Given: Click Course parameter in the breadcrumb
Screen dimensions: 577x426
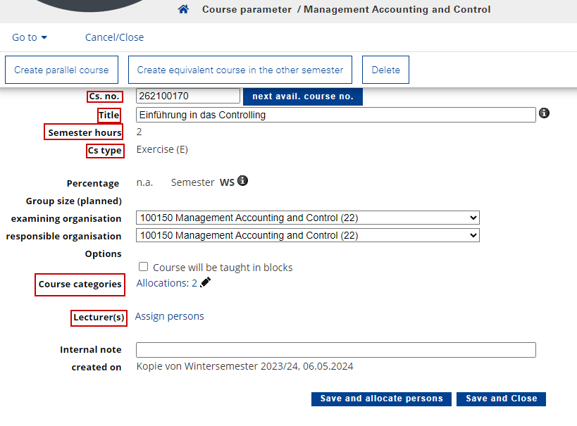Looking at the screenshot, I should 247,9.
